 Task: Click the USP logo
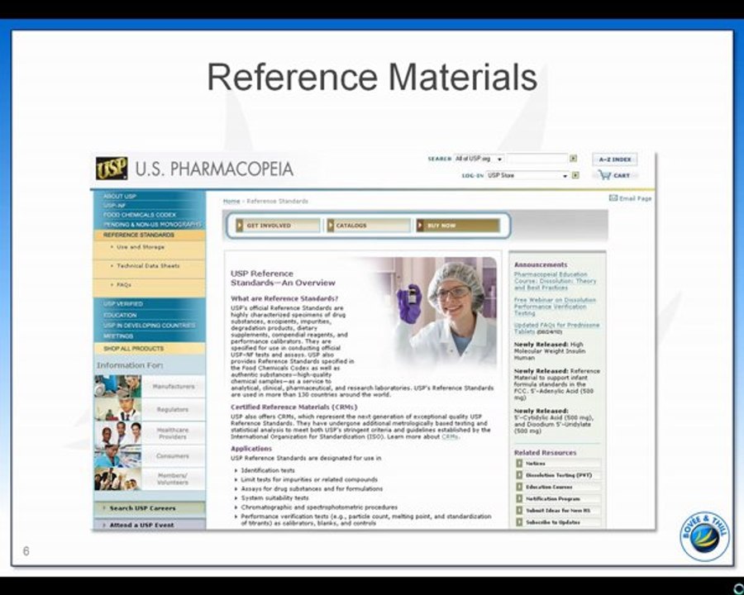coord(112,169)
